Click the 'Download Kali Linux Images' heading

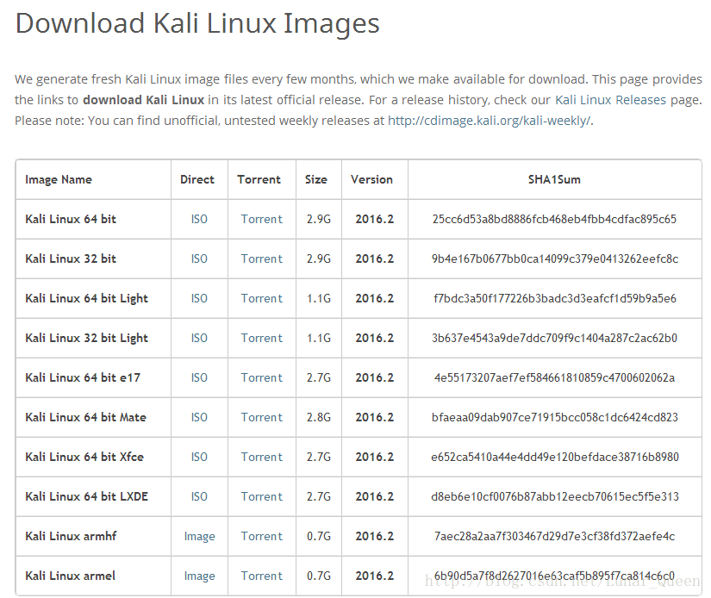point(197,23)
